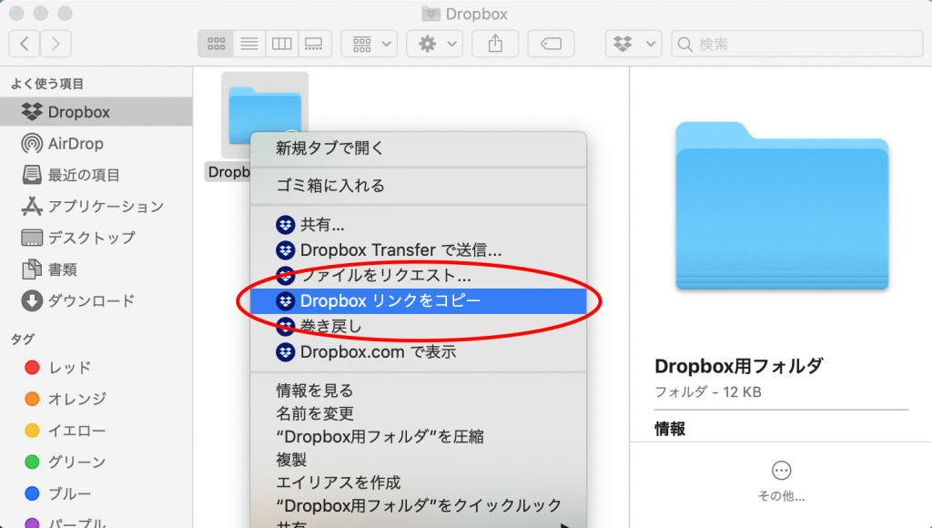
Task: Select the オレンジ tag
Action: point(96,399)
